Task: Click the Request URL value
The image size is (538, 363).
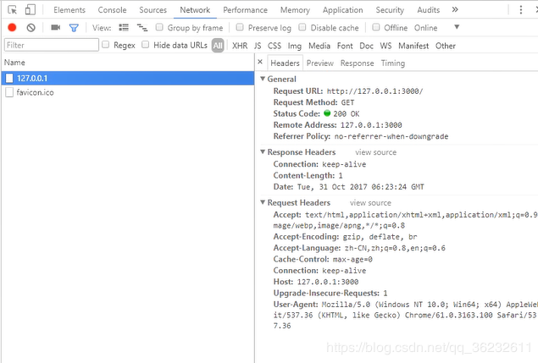Action: point(374,91)
